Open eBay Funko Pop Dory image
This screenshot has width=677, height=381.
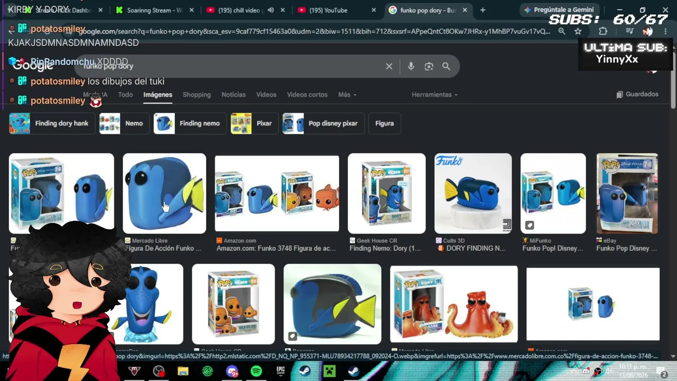627,194
